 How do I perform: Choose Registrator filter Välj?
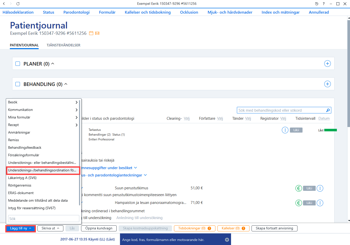[283, 118]
